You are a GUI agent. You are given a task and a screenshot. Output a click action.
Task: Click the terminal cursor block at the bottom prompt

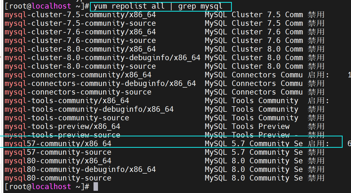tap(95, 187)
